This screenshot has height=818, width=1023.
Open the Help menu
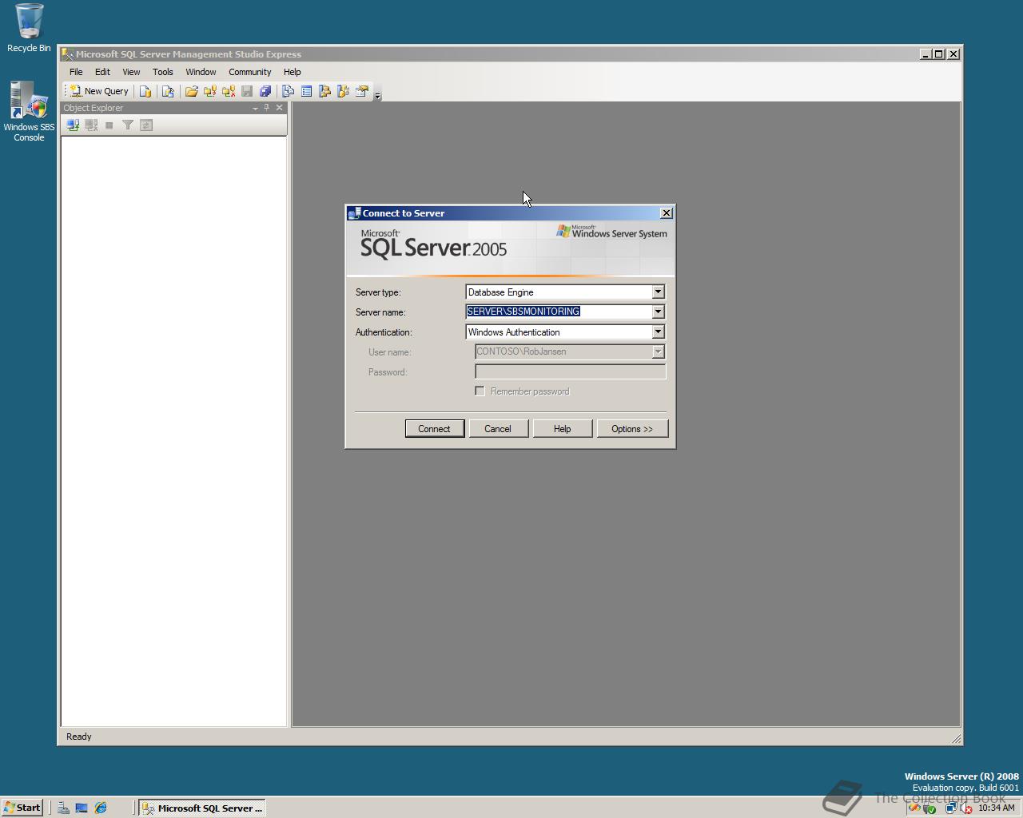(x=293, y=72)
